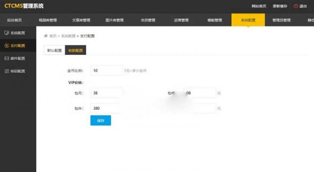Click the highlighted 系统配置 top tab
This screenshot has height=172, width=314.
[248, 20]
